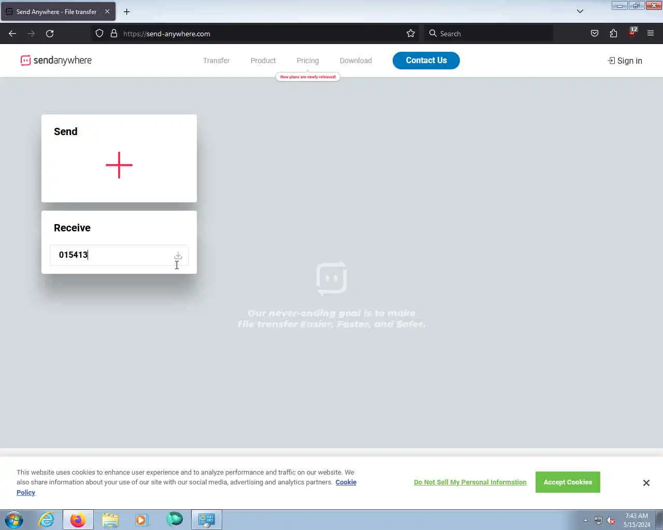Open the Firefox extensions puzzle icon
Screen dimensions: 663x530
point(613,34)
